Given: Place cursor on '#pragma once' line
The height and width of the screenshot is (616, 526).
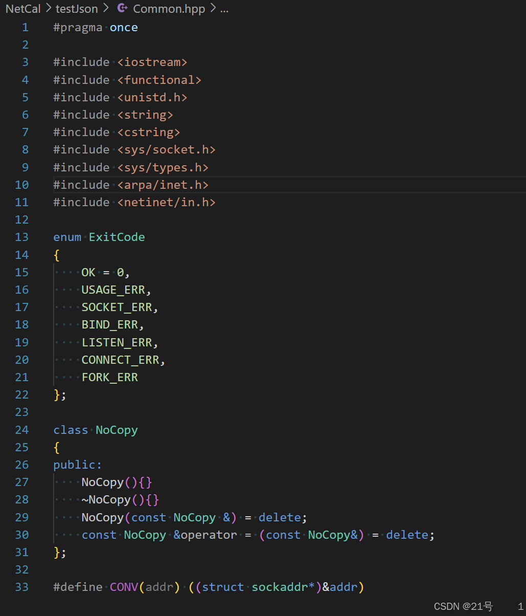Looking at the screenshot, I should coord(96,28).
